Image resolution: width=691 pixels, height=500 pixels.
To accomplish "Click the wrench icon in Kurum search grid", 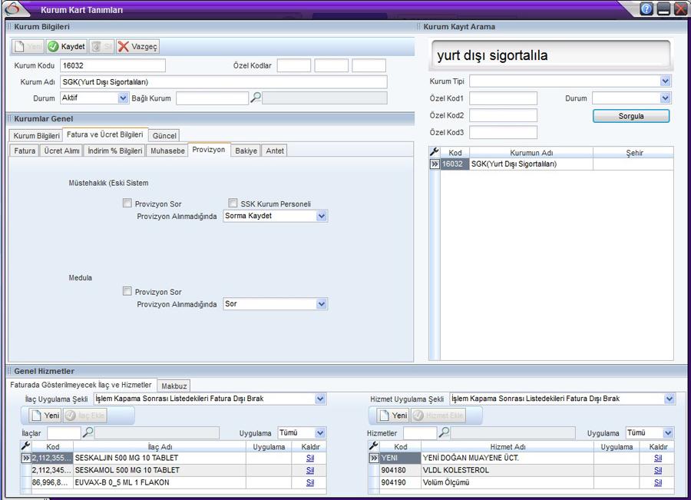I will click(x=434, y=153).
